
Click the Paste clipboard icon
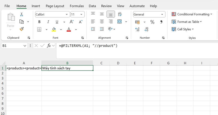(11, 17)
